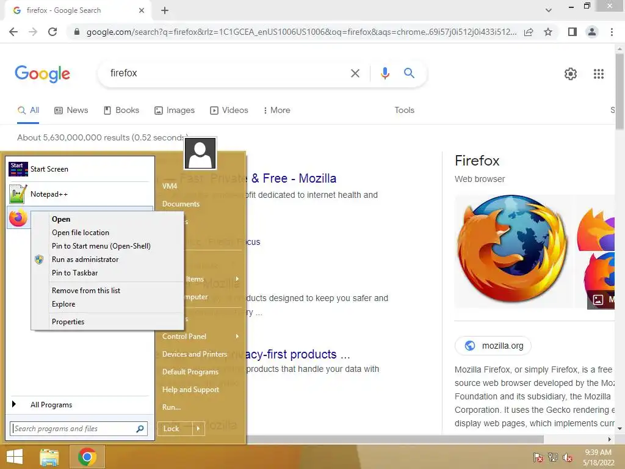Open Properties from context menu
625x469 pixels.
coord(107,322)
